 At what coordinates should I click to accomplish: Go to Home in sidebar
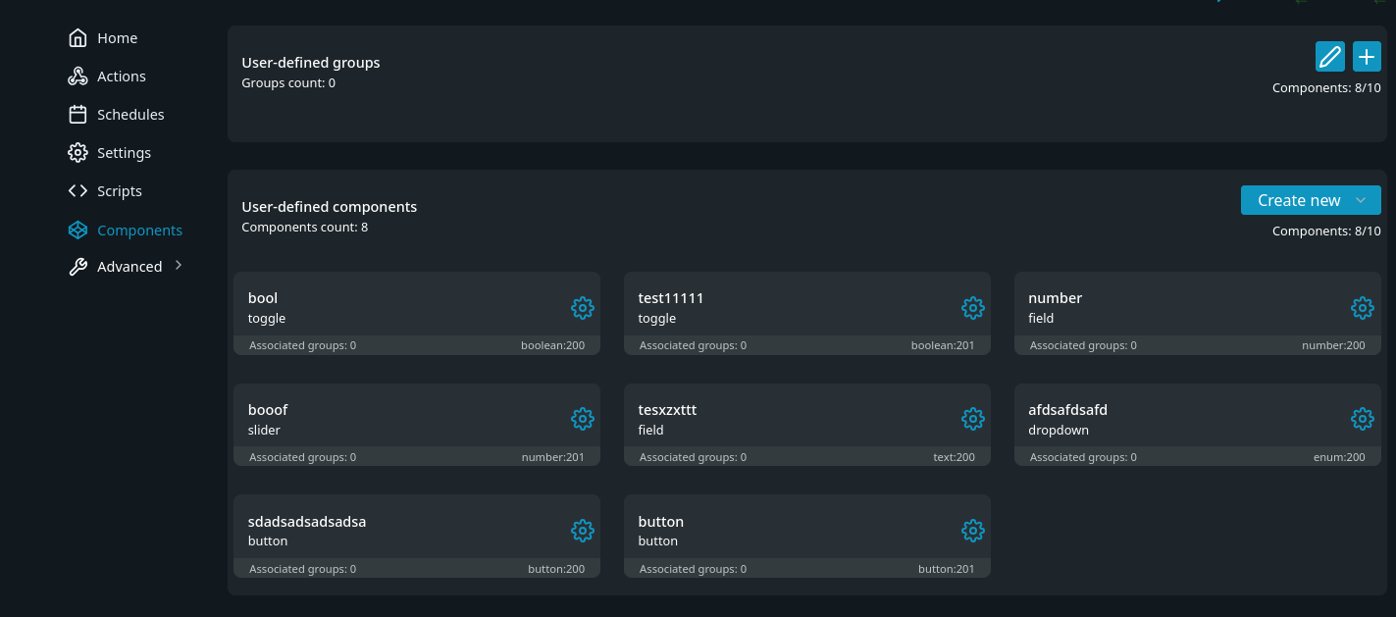(117, 38)
